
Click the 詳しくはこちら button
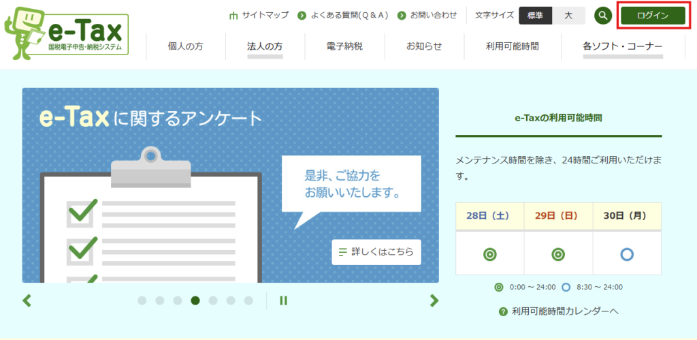point(376,252)
